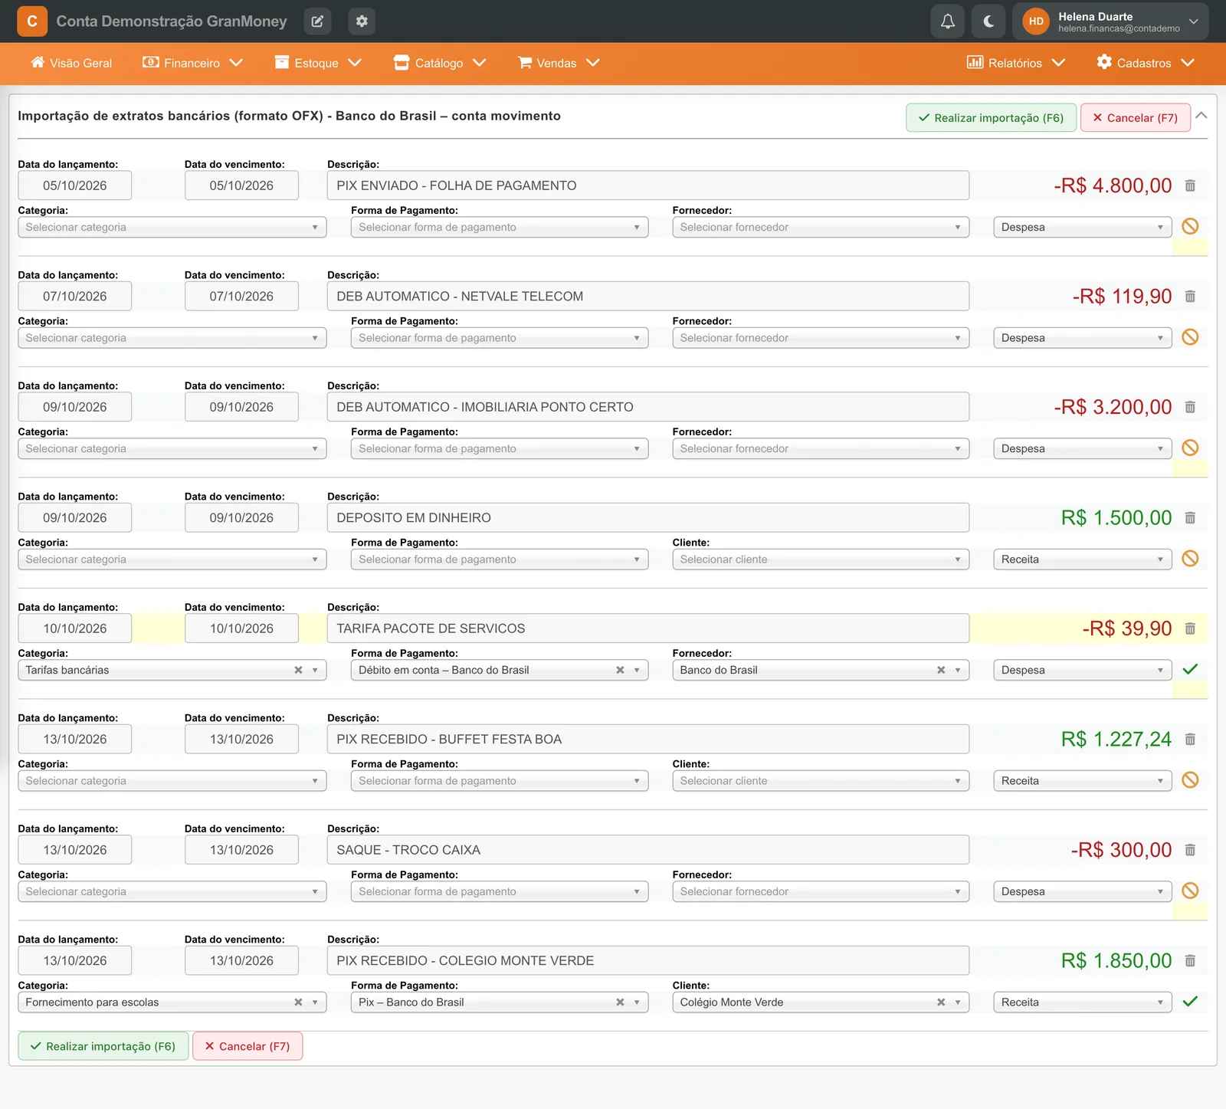Toggle ignore status for NETVALE TELECOM row
Image resolution: width=1226 pixels, height=1109 pixels.
point(1190,337)
